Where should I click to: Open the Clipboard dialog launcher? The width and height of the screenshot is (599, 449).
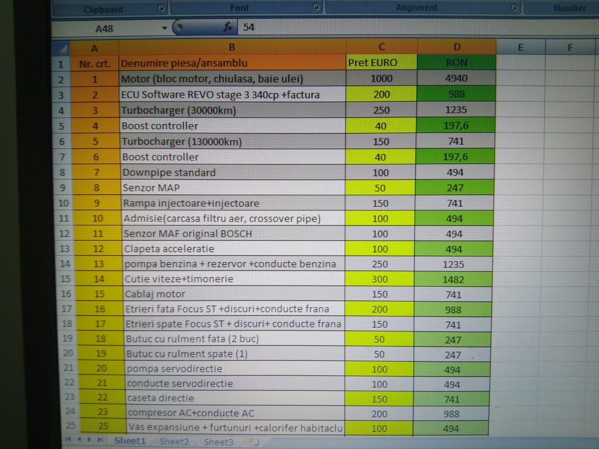[161, 8]
